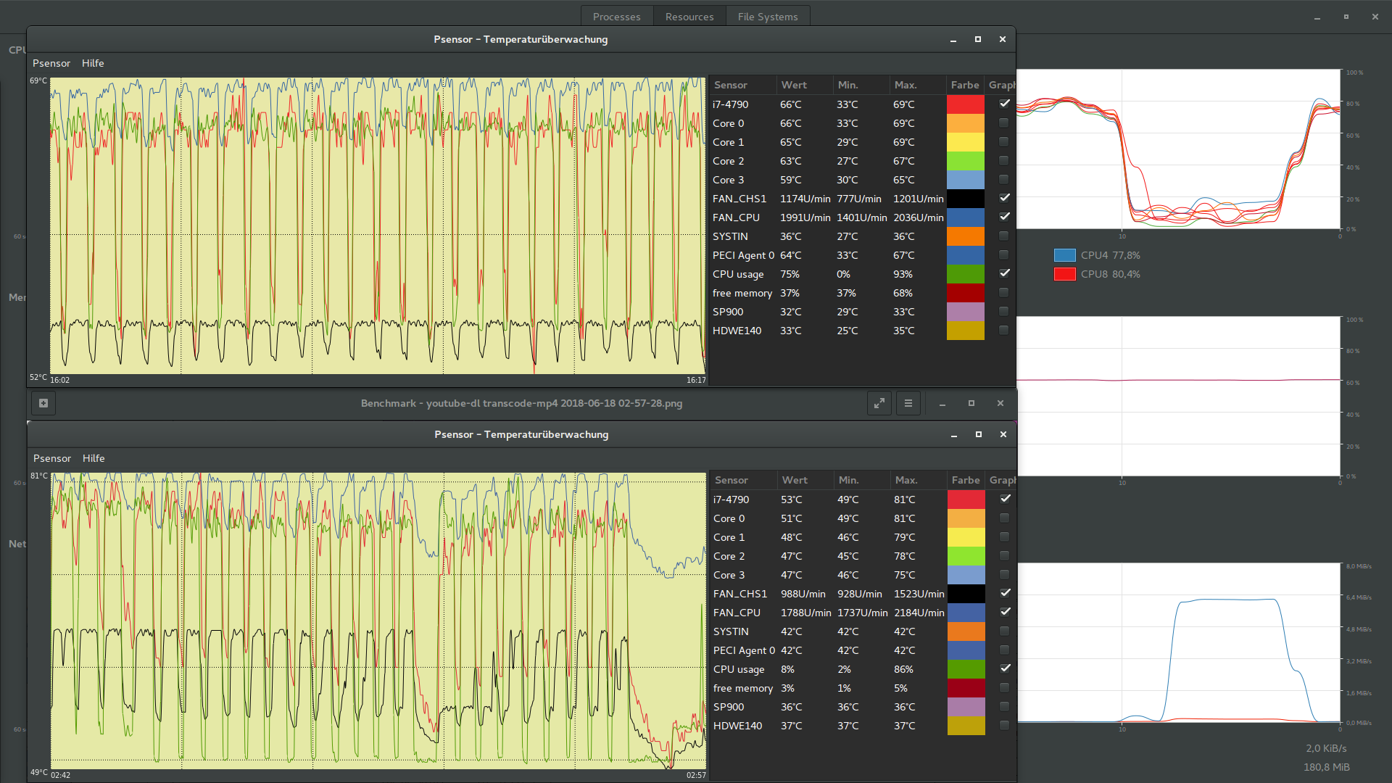Select Core 2 row in top Psensor window
The width and height of the screenshot is (1392, 783).
[861, 161]
